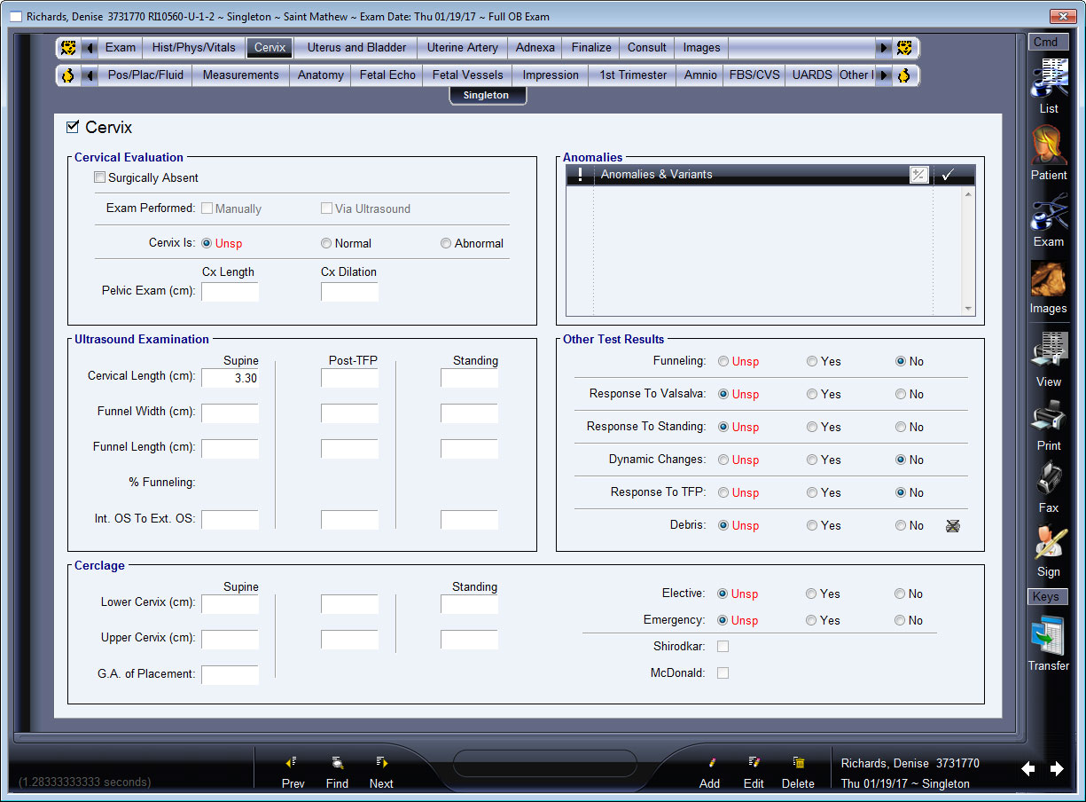Click the Delete trash icon
1086x802 pixels.
798,762
